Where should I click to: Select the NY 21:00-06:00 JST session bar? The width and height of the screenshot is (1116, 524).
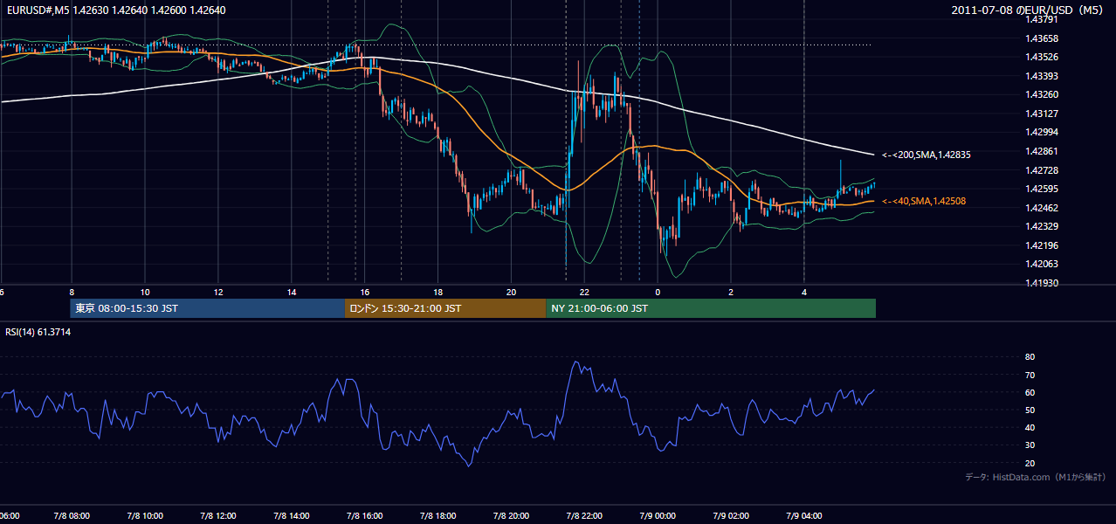pos(711,308)
